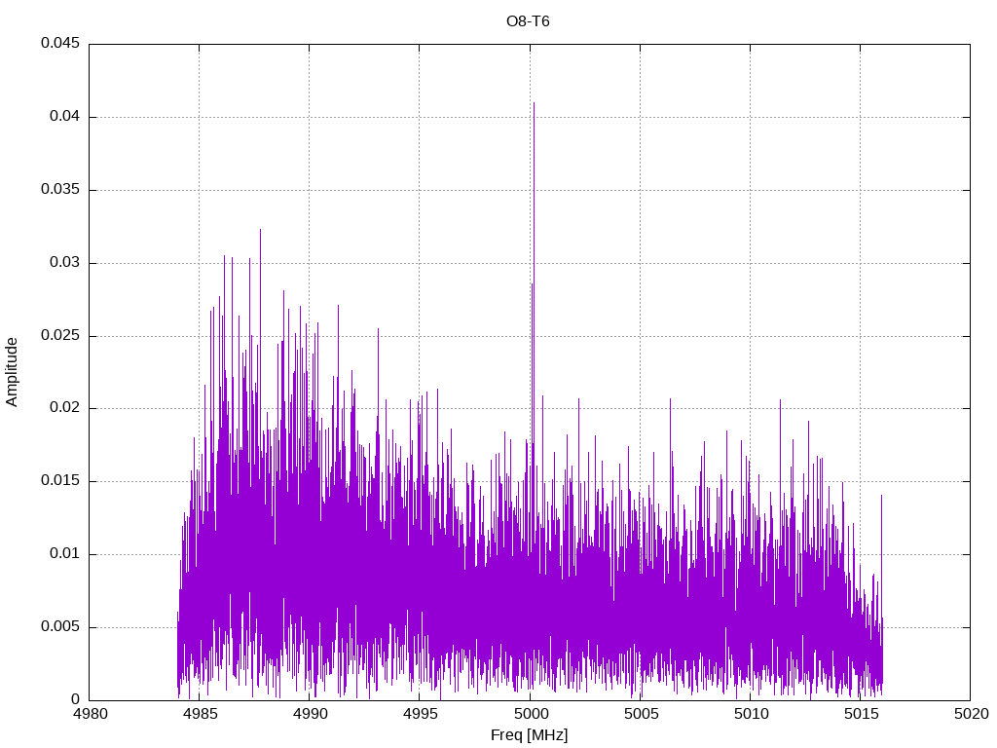Click the Amplitude y-axis label
Screen dimensions: 997x748
13,372
